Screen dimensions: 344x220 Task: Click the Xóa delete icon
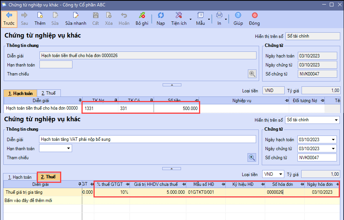click(109, 15)
